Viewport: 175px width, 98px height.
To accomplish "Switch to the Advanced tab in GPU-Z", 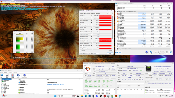I will click(x=93, y=14).
